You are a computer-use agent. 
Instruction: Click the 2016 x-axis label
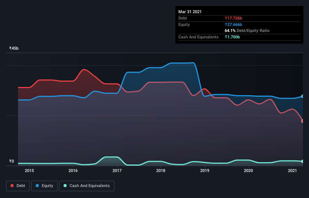pos(73,171)
